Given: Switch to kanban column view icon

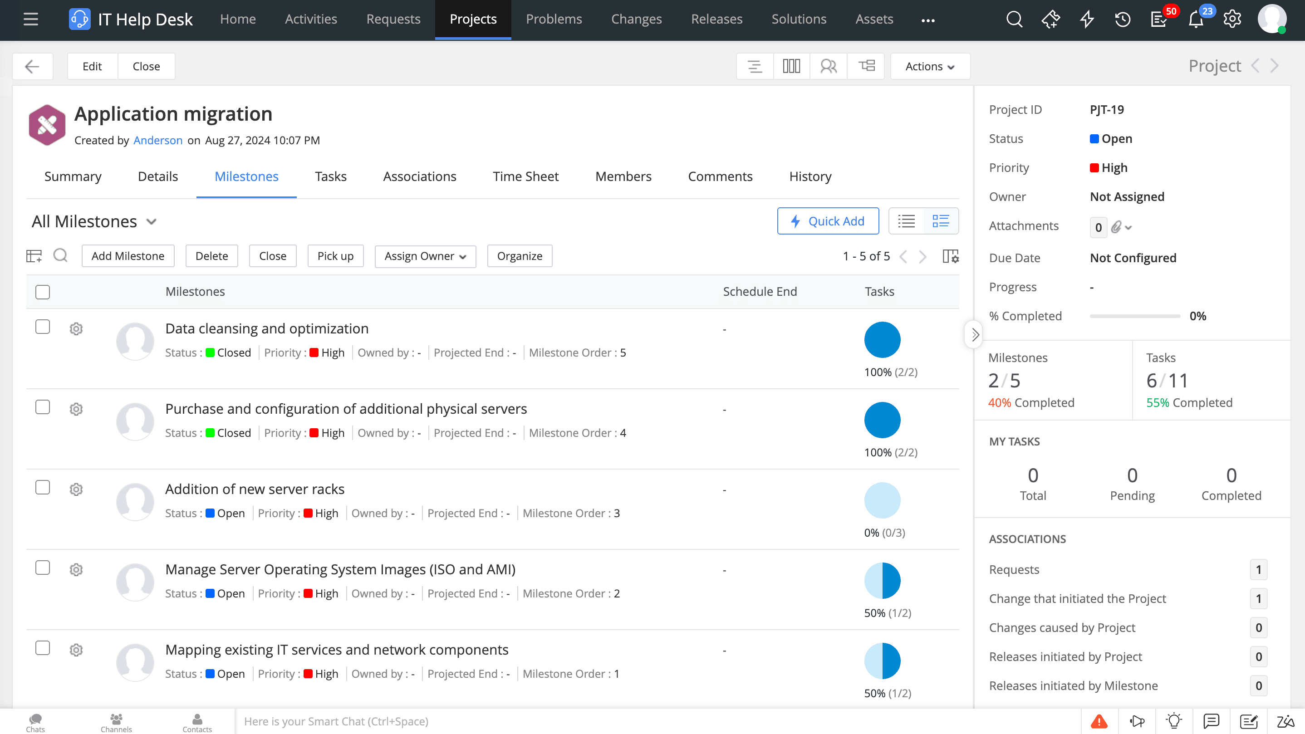Looking at the screenshot, I should [x=791, y=66].
